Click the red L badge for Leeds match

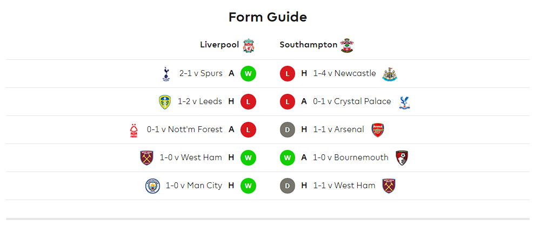248,101
